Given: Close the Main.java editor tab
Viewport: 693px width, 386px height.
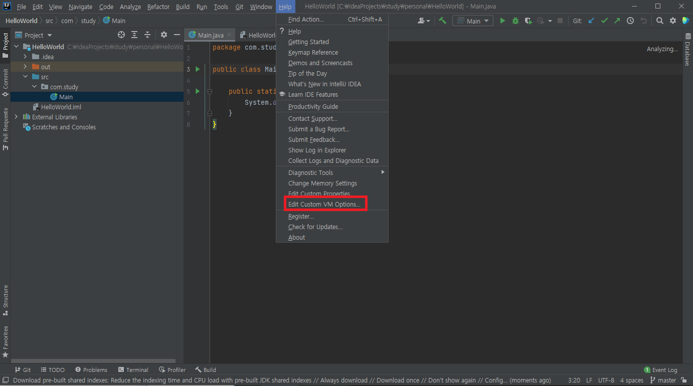Looking at the screenshot, I should click(x=230, y=35).
